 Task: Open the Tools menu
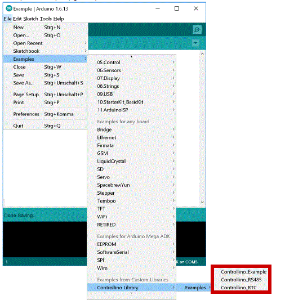[46, 19]
